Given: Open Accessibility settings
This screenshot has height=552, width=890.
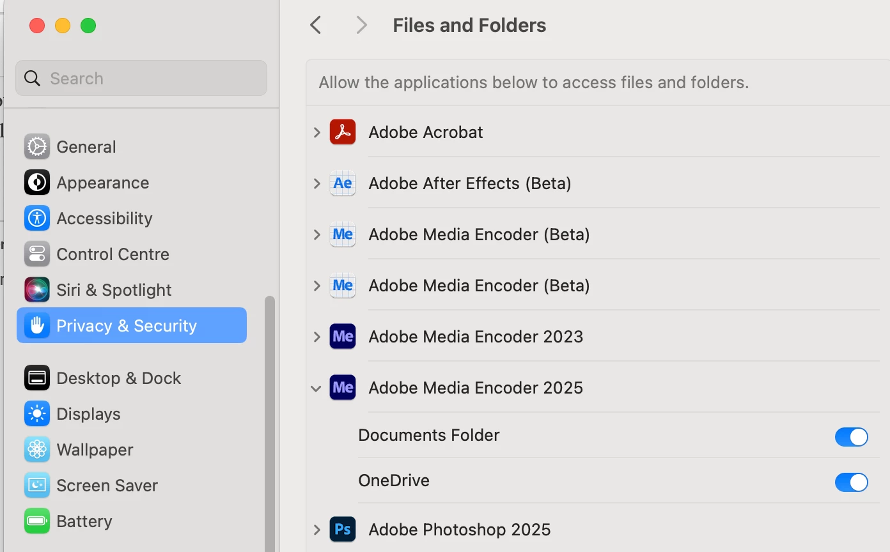Looking at the screenshot, I should [x=132, y=218].
